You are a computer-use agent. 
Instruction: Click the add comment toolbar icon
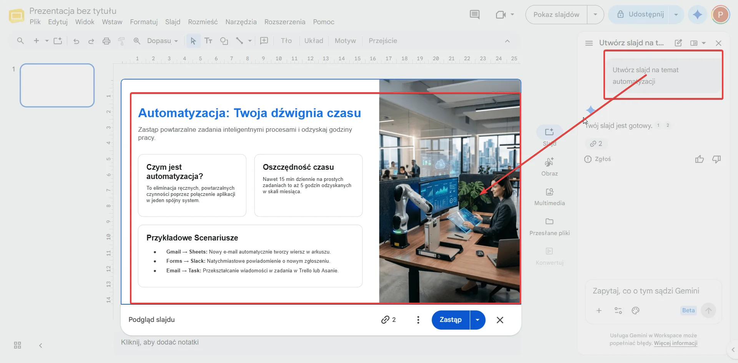click(x=264, y=41)
